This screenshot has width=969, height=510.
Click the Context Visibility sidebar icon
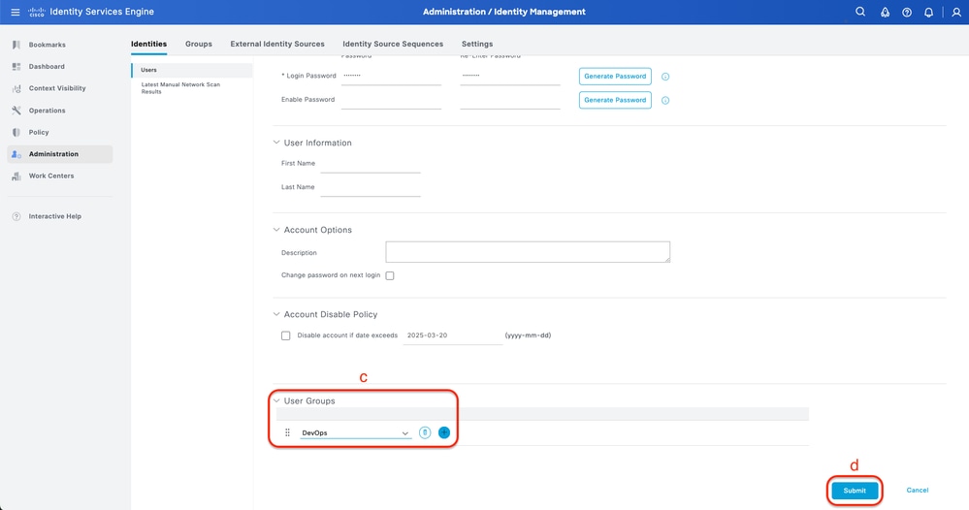point(16,88)
